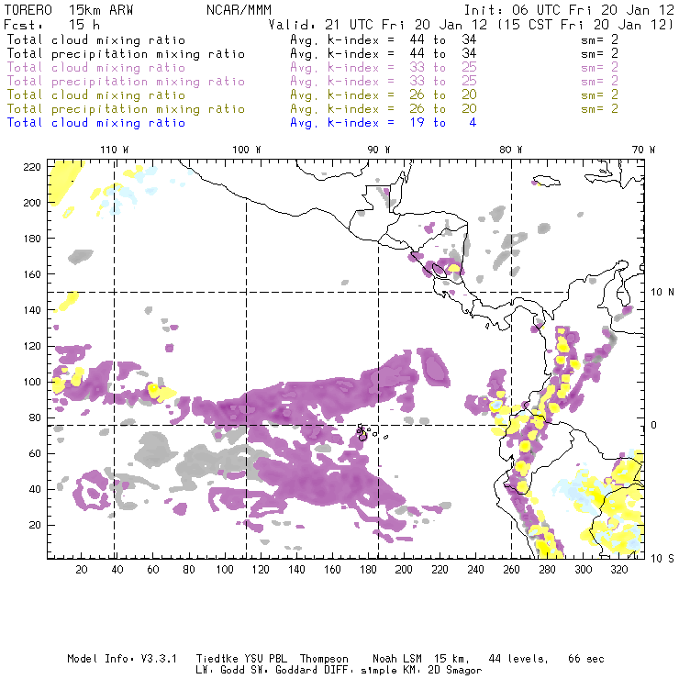This screenshot has width=679, height=679.
Task: Click the 'Noah LSM' label
Action: click(397, 659)
